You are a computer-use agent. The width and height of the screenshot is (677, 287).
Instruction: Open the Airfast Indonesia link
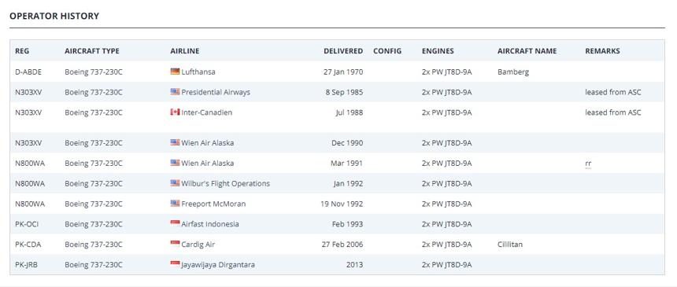tap(210, 224)
